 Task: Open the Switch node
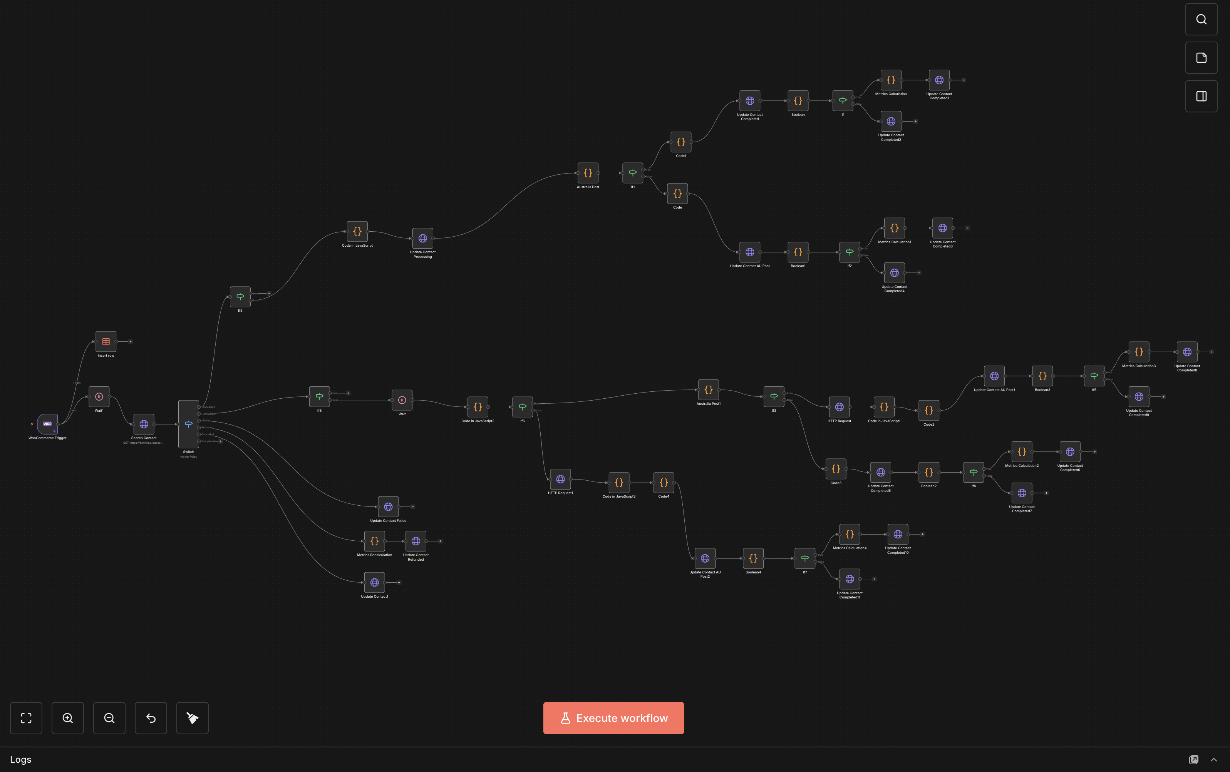pyautogui.click(x=188, y=424)
